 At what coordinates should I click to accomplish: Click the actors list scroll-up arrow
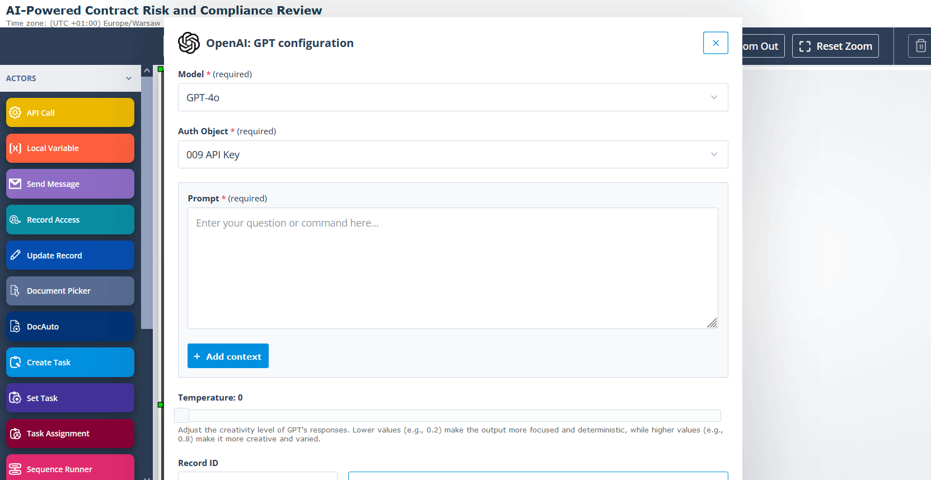coord(147,71)
